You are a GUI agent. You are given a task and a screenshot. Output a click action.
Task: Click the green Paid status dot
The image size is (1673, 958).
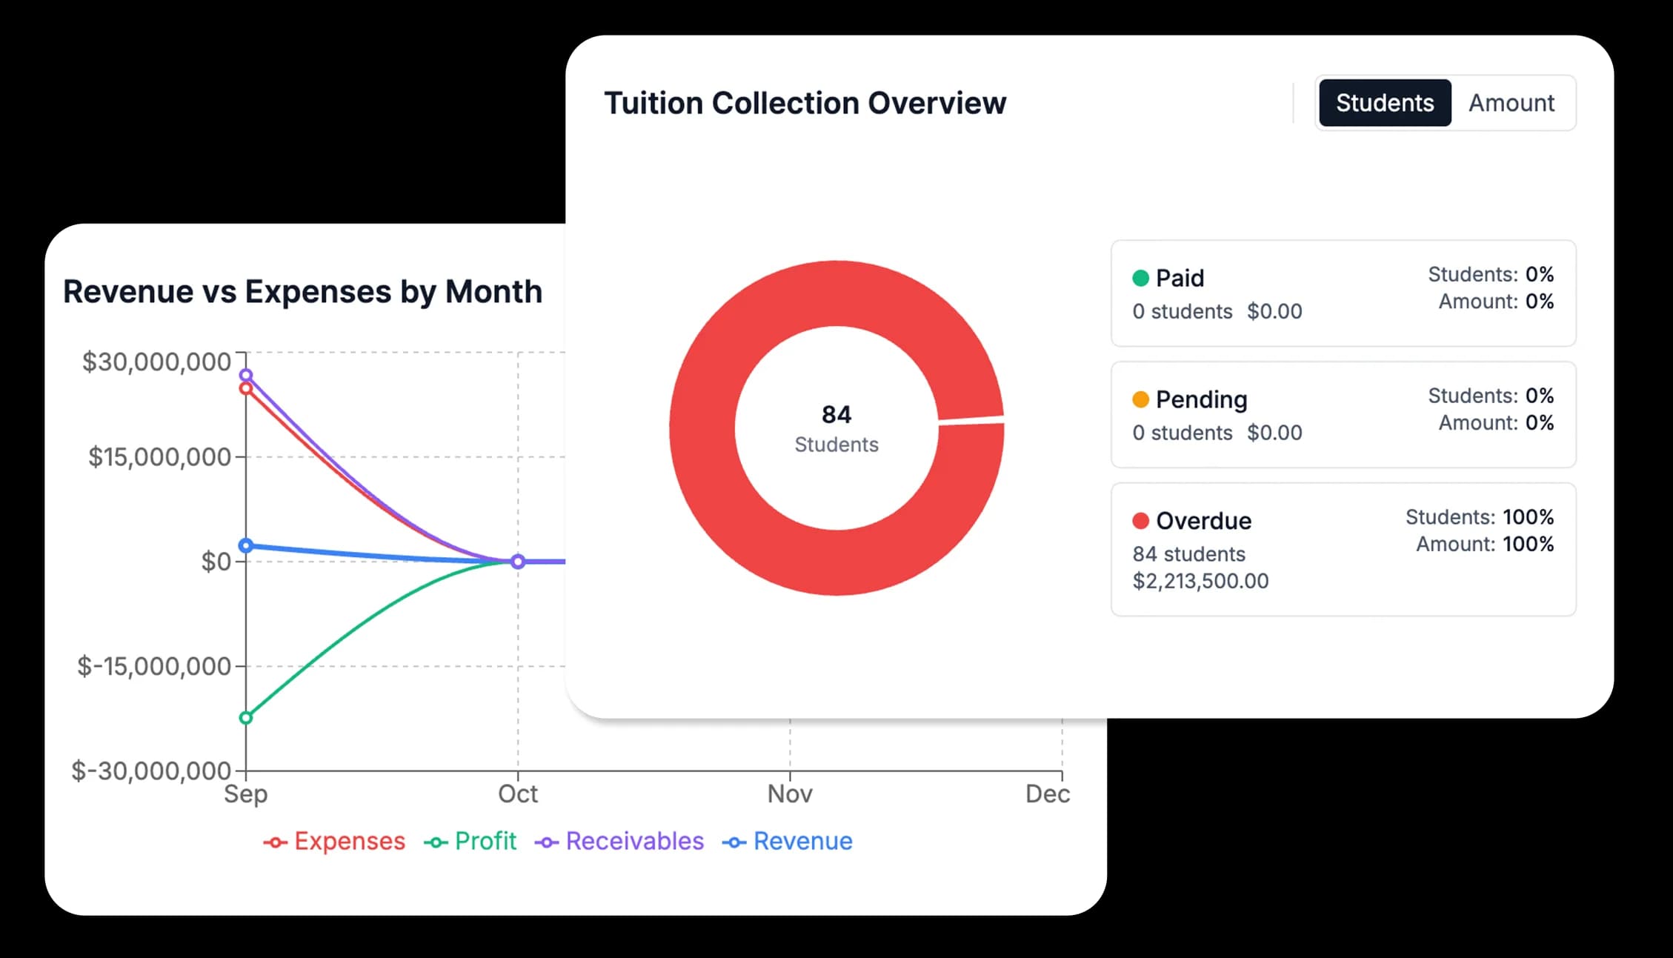point(1140,278)
